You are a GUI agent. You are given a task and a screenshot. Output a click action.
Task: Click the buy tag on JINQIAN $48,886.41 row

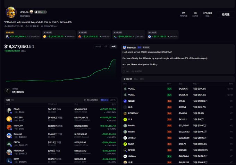(x=169, y=156)
